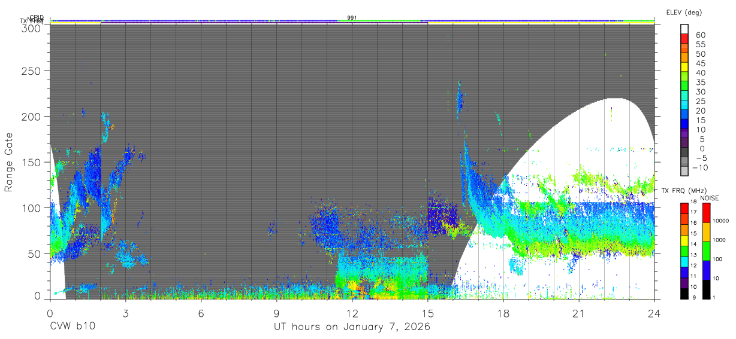736x339 pixels.
Task: Select the green segment of TX FRQ bar
Action: click(x=684, y=251)
